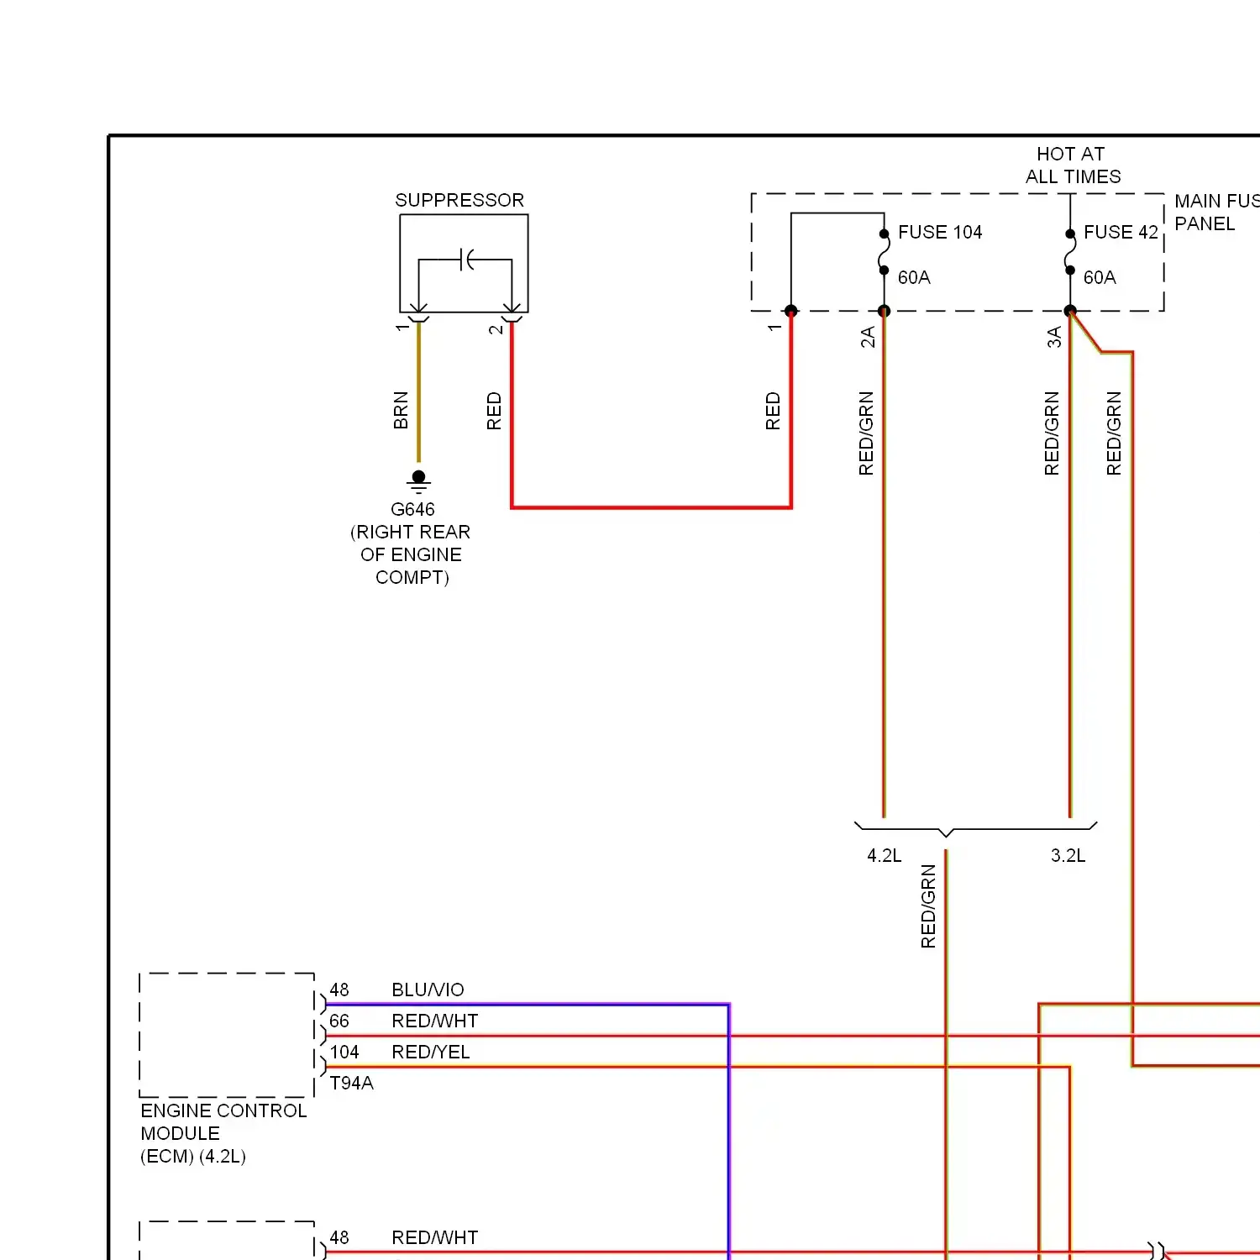Click the RED/GRN label on the 3A wire
This screenshot has height=1260, width=1260.
coord(1052,433)
